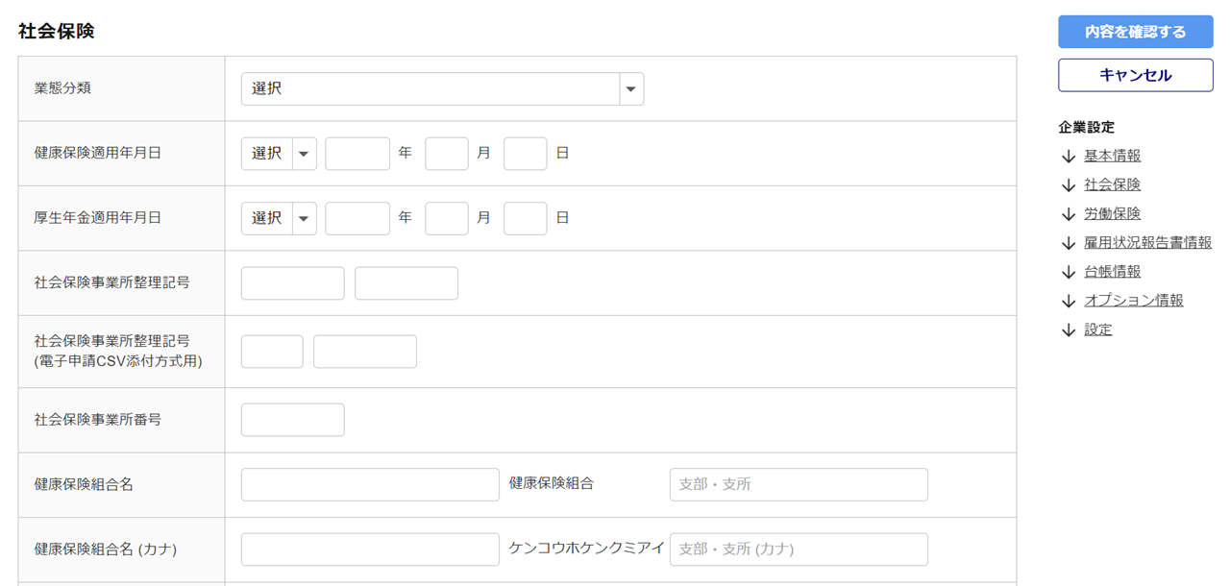The image size is (1230, 586).
Task: Click the 健康保険適用年月日 row label
Action: click(x=97, y=153)
